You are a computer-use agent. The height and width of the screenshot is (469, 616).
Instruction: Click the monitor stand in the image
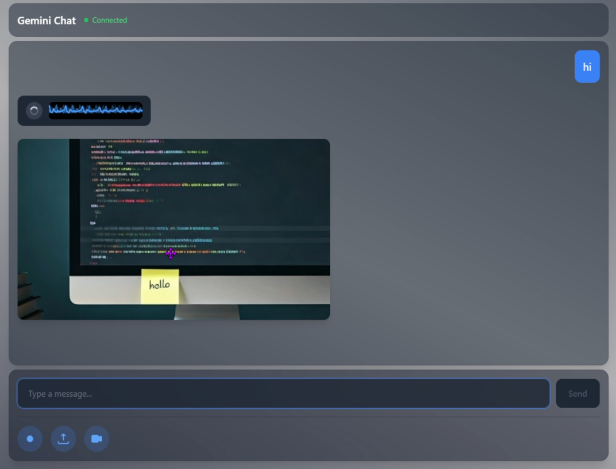[207, 312]
